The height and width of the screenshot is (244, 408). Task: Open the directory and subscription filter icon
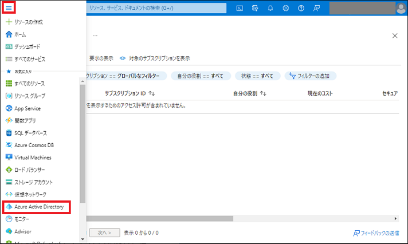pyautogui.click(x=255, y=8)
